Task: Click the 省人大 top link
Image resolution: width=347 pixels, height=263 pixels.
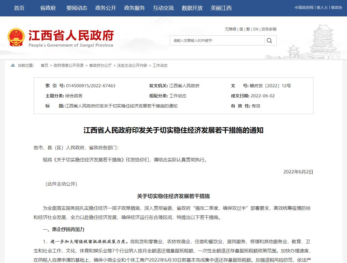Action: (x=322, y=7)
